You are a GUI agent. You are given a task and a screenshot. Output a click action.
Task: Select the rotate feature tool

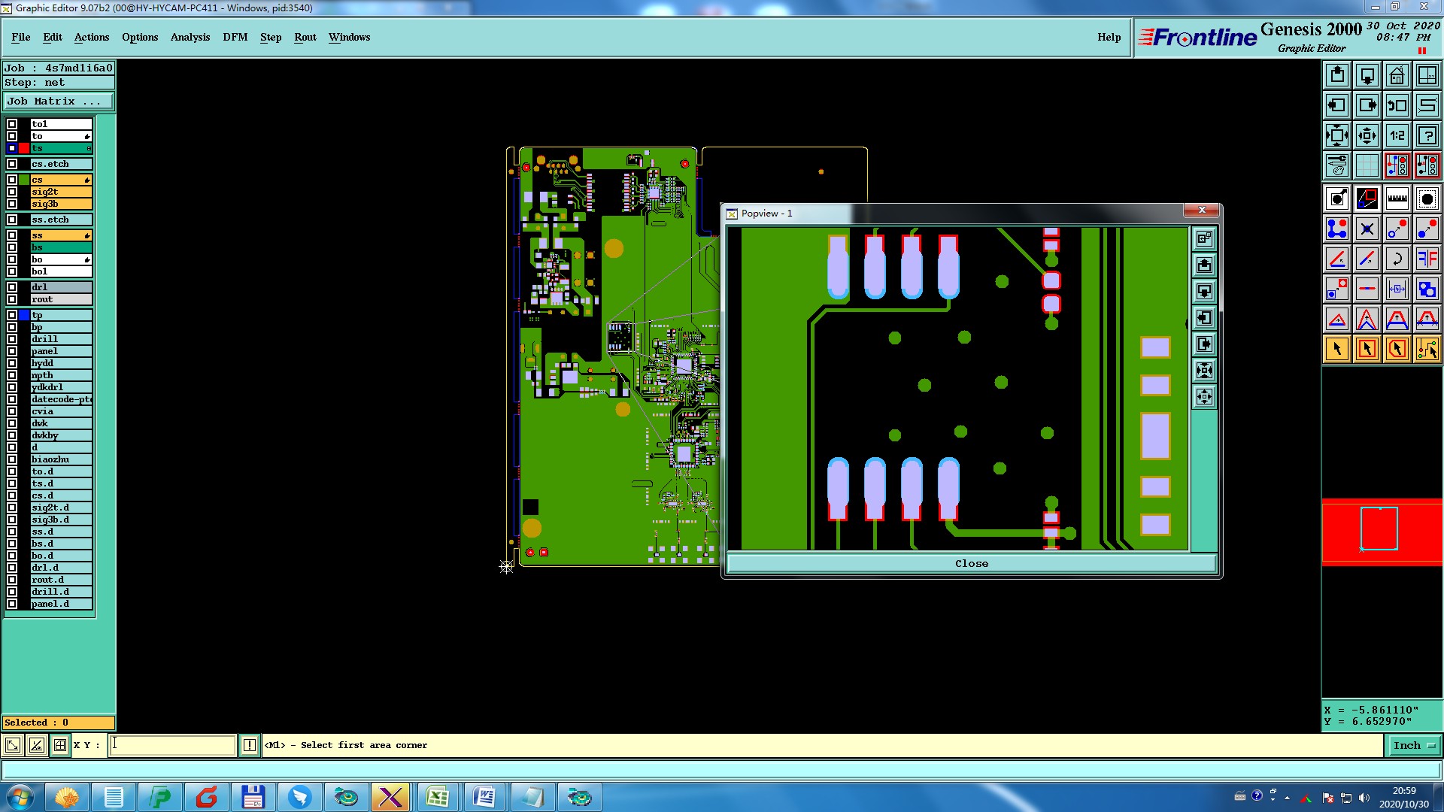(1397, 259)
